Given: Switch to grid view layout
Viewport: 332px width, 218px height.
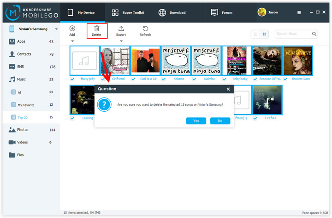Looking at the screenshot, I should coord(264,34).
